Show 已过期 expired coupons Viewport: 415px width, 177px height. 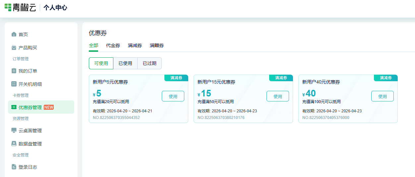149,63
